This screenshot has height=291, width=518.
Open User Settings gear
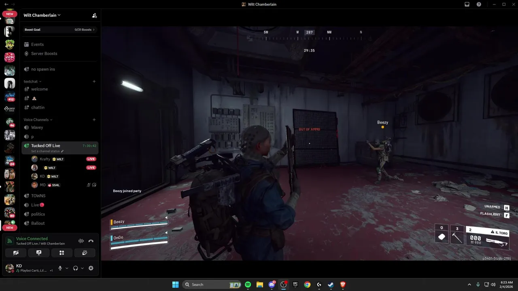point(91,268)
